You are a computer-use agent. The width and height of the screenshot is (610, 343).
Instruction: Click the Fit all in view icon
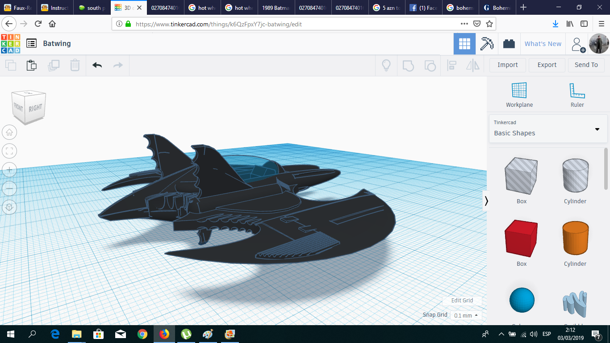tap(10, 151)
